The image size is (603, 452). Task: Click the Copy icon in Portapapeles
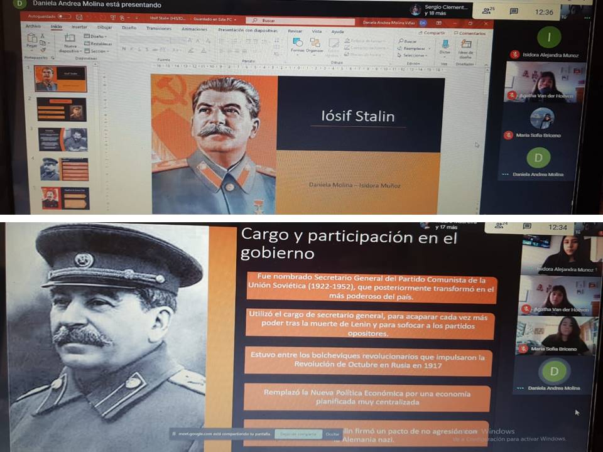click(43, 43)
